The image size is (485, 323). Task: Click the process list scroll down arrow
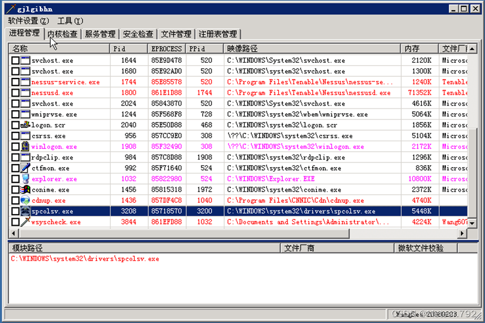click(472, 223)
